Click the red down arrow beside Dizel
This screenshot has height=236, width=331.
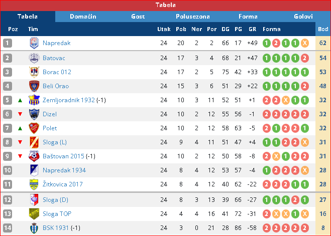pos(20,114)
